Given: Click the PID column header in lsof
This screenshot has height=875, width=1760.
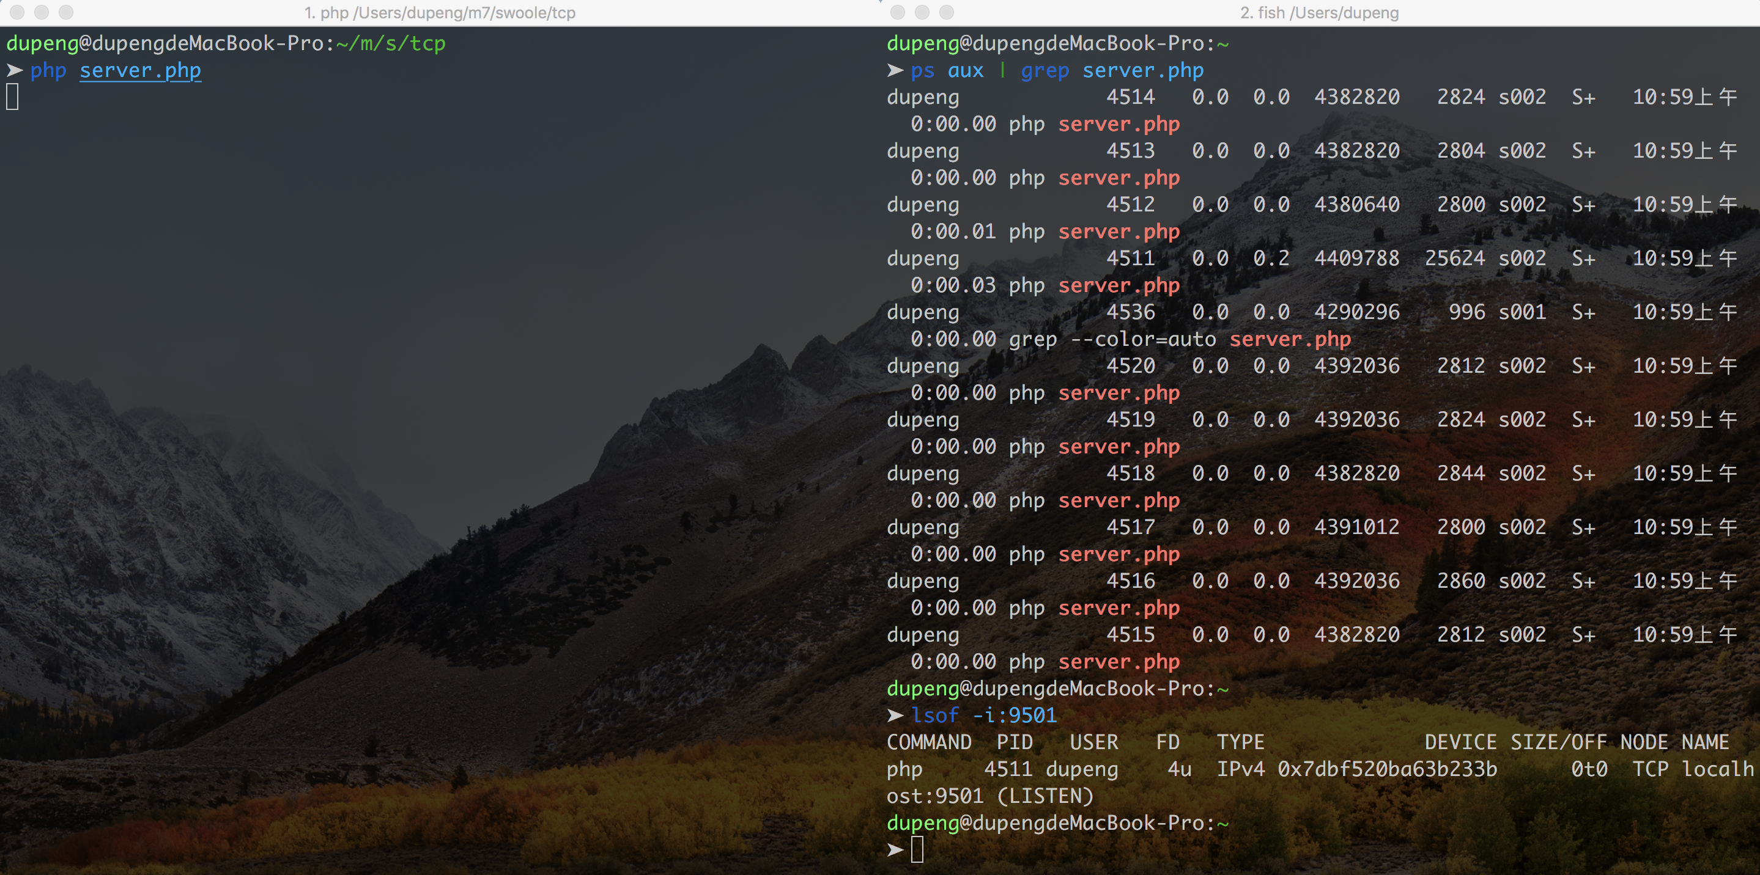Looking at the screenshot, I should pos(1015,742).
